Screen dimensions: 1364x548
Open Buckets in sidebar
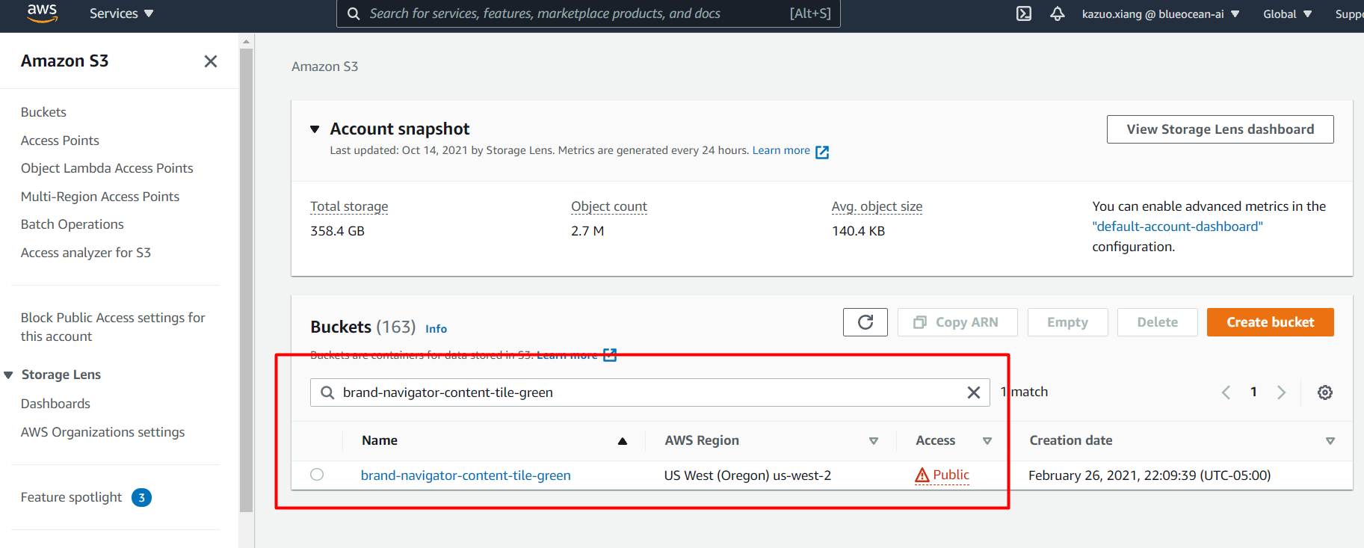tap(43, 112)
